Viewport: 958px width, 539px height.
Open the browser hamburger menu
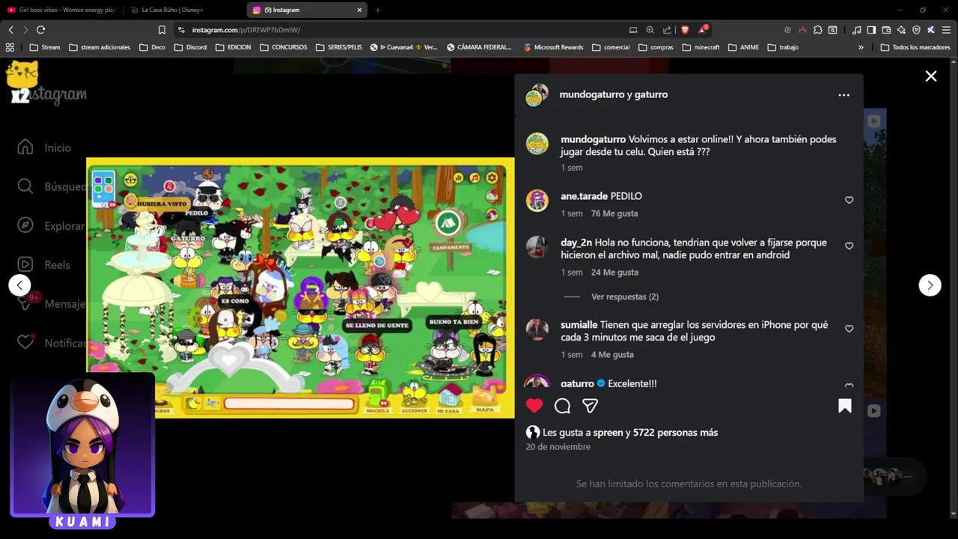point(946,30)
